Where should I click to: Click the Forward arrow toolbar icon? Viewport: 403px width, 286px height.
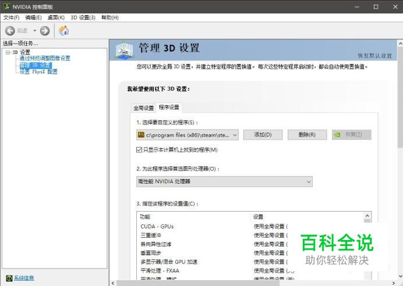pyautogui.click(x=45, y=31)
